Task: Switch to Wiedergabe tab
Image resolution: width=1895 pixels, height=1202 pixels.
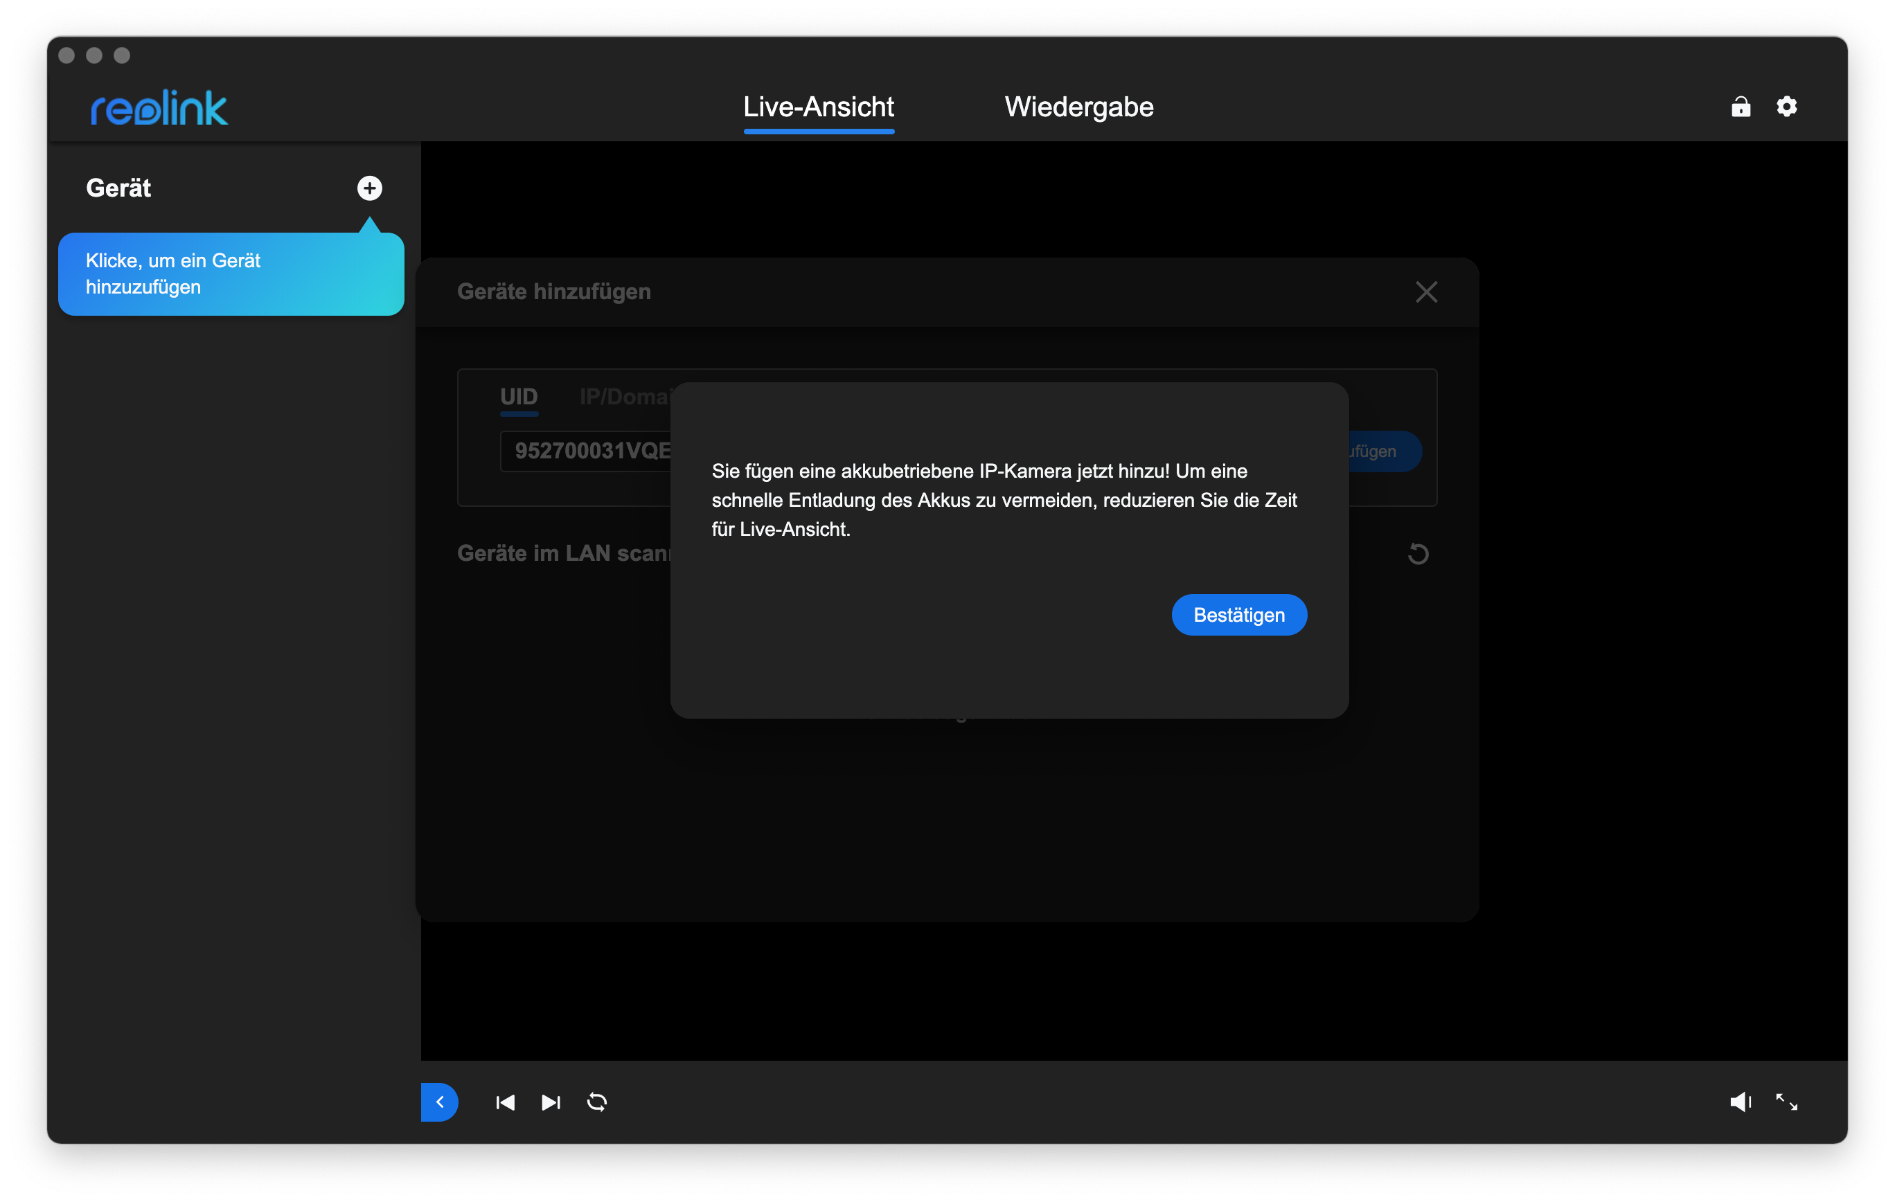Action: [1079, 107]
